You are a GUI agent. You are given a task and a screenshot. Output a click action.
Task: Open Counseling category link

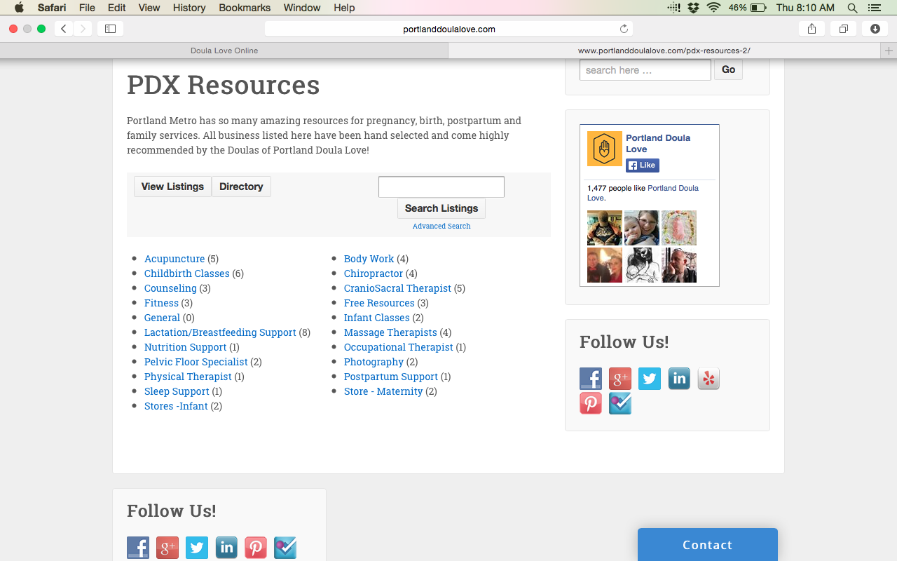click(x=170, y=288)
